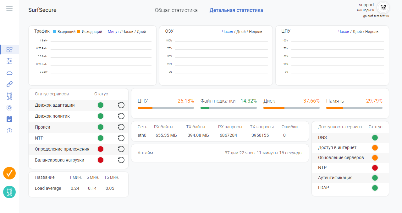Set traffic chart to Часов
402x213 pixels.
coord(128,32)
